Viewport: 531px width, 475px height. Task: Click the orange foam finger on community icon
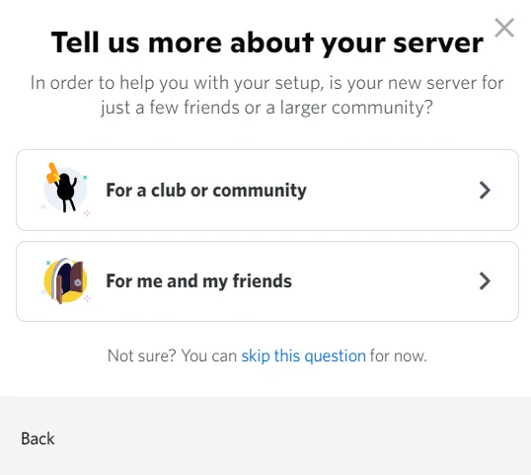[52, 173]
